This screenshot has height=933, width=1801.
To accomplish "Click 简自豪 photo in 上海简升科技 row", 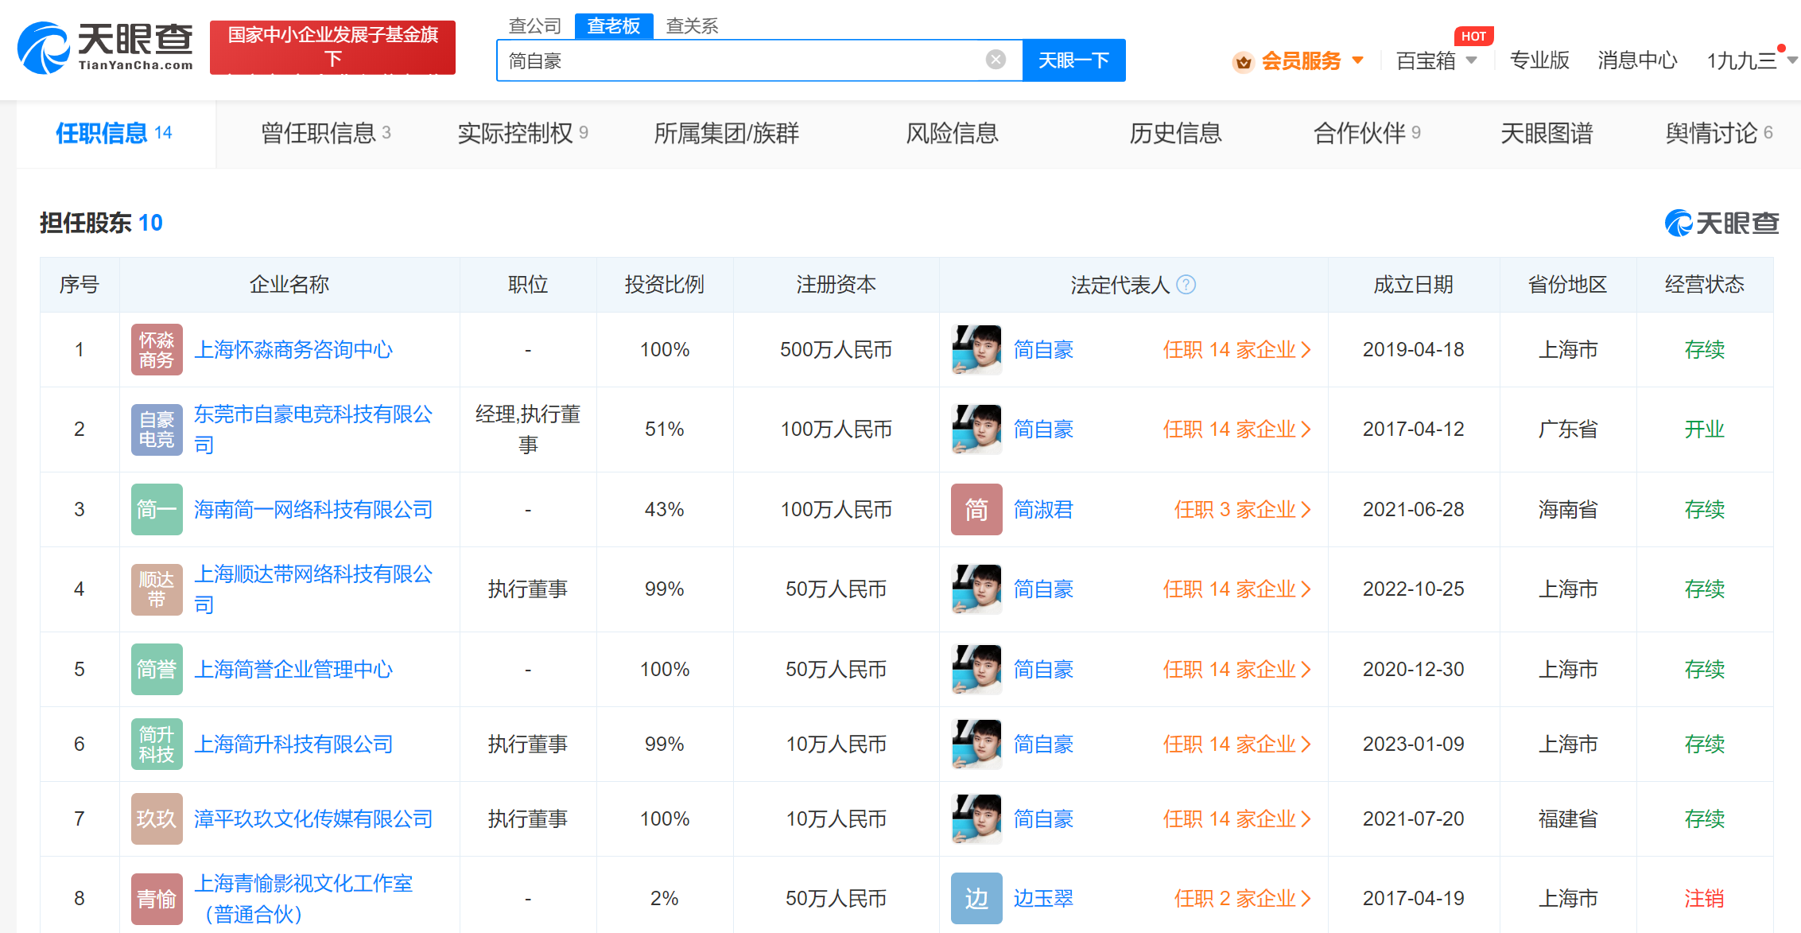I will coord(976,744).
